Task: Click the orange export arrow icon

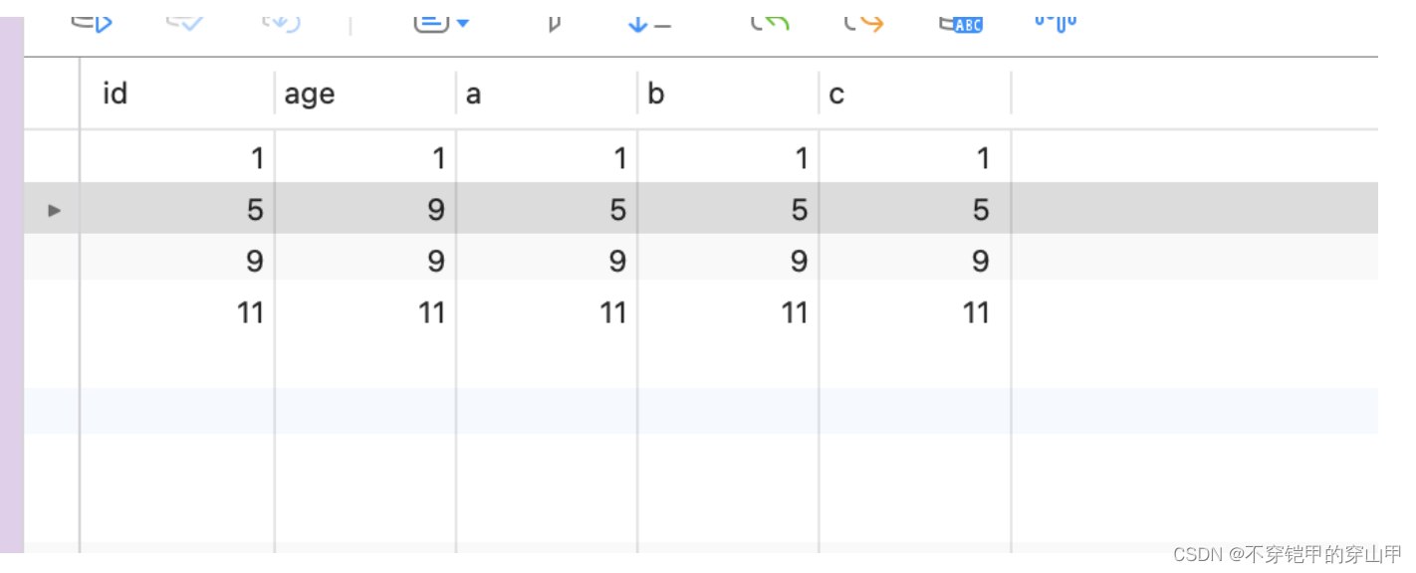Action: tap(863, 20)
